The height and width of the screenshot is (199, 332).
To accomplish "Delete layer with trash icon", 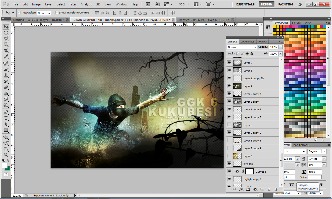I will tap(276, 189).
